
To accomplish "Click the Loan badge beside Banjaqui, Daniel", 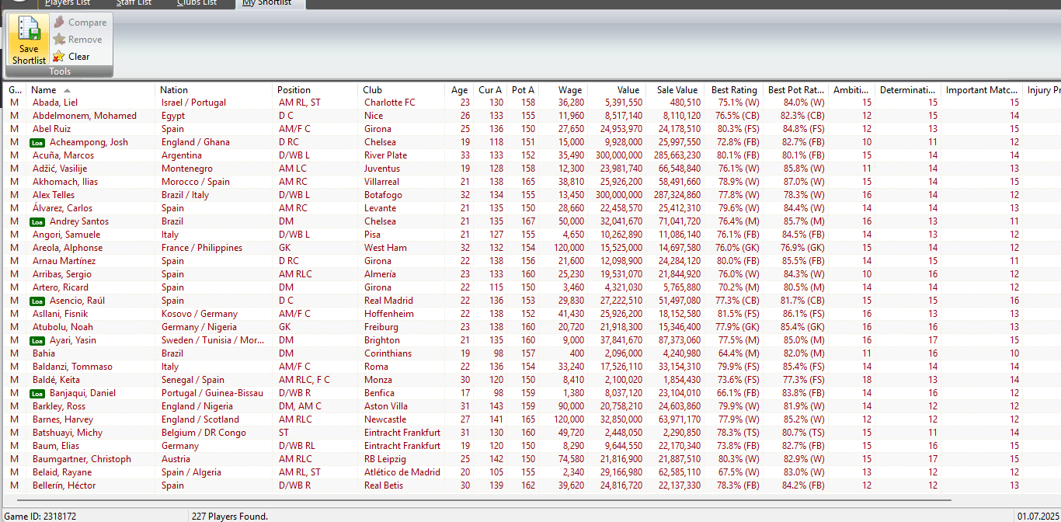I will (x=37, y=394).
